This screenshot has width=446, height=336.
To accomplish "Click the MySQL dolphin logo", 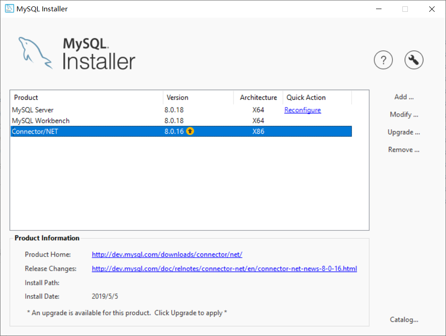I will click(35, 53).
